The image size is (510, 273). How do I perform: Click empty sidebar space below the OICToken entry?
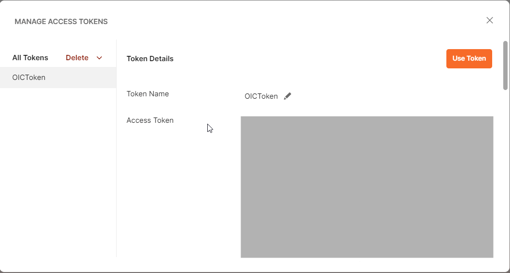[58, 169]
